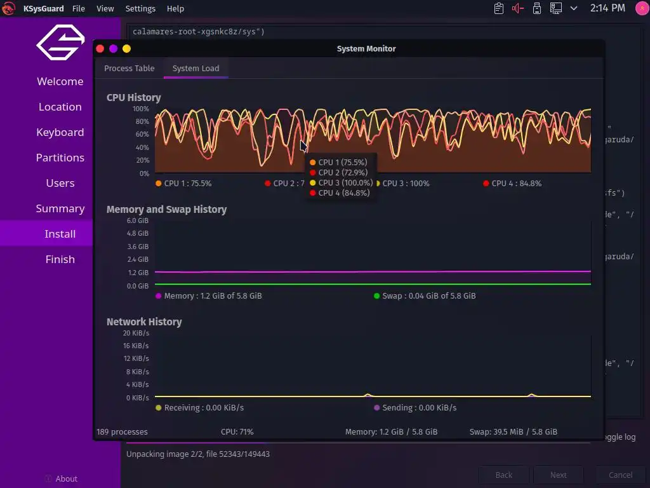Click the Memory legend magenta dot
This screenshot has height=488, width=650.
[158, 296]
